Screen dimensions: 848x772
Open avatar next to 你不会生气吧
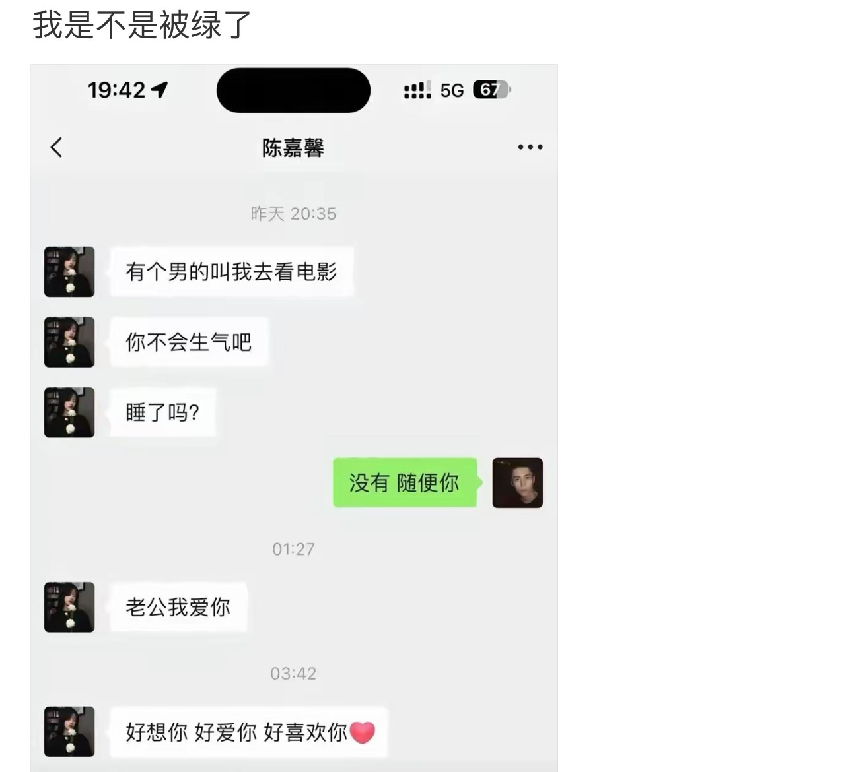[69, 342]
